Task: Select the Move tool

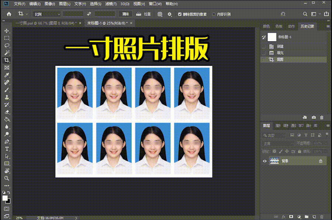Action: [x=7, y=30]
